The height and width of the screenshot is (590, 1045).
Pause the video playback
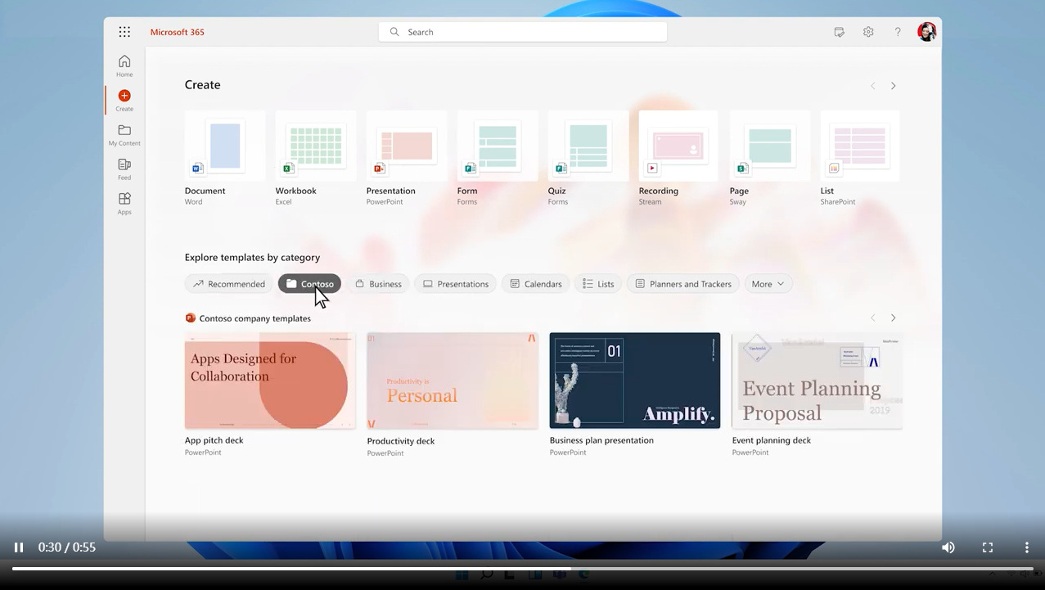(19, 547)
